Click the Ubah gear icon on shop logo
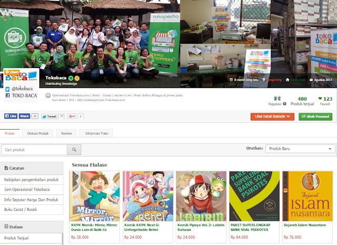 tap(7, 72)
